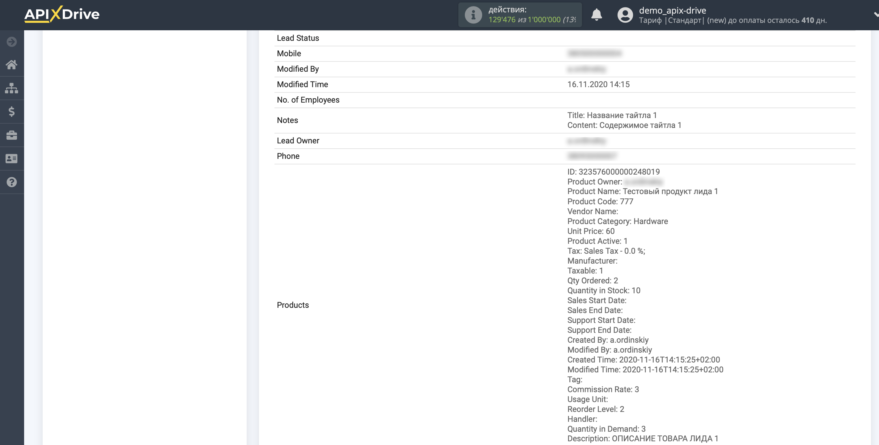This screenshot has height=445, width=879.
Task: Click the Usage Unit line
Action: pyautogui.click(x=587, y=399)
